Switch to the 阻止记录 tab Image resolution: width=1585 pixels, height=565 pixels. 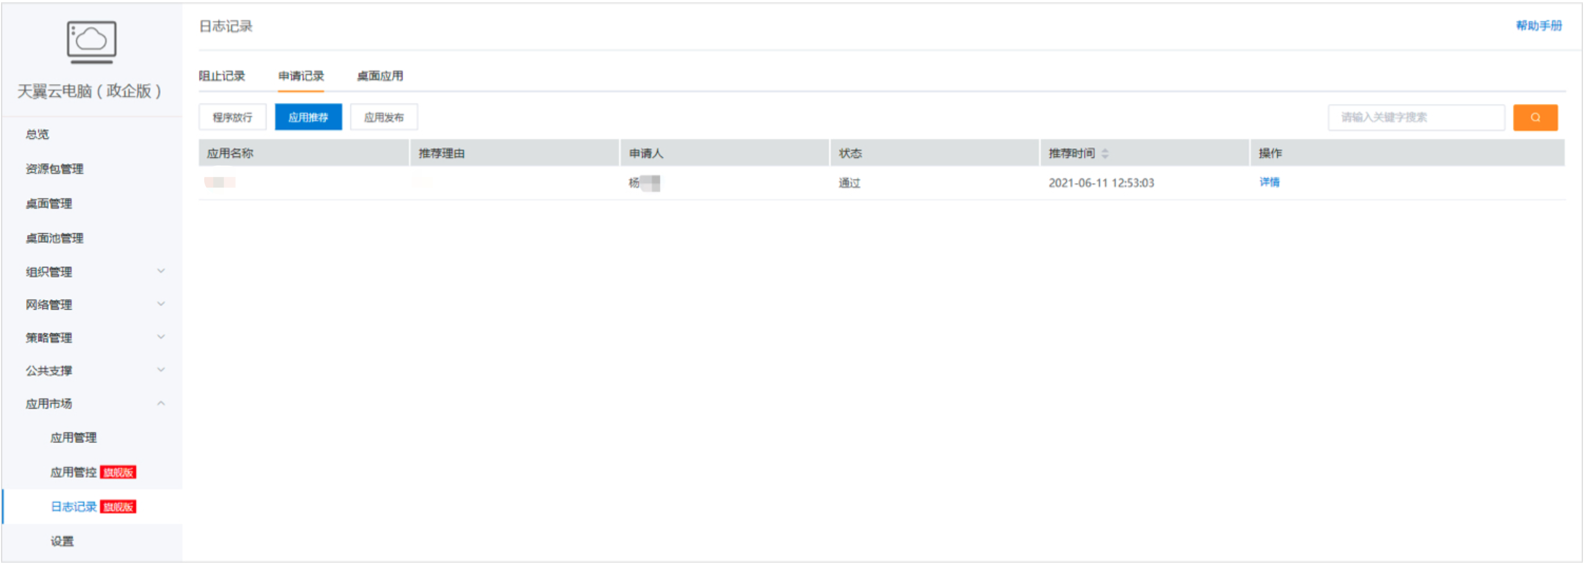point(222,76)
